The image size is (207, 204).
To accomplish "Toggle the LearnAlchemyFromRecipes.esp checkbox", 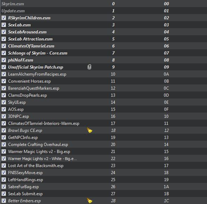I will coord(4,74).
